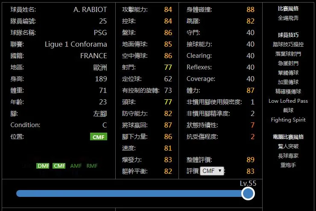Click the 攻擊能力 stat label
Image resolution: width=316 pixels, height=211 pixels.
[135, 9]
